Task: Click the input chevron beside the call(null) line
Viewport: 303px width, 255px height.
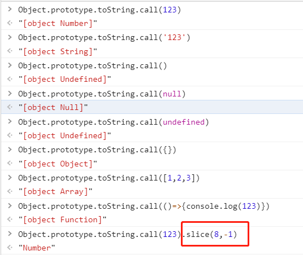Action: 10,93
